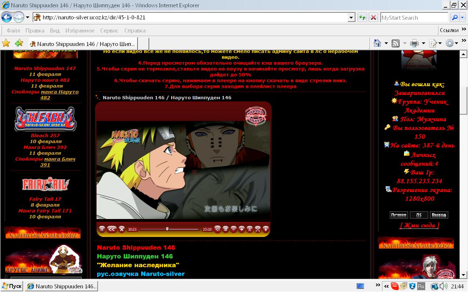Click the browser Back button
Viewport: 468px width, 292px height.
(7, 17)
